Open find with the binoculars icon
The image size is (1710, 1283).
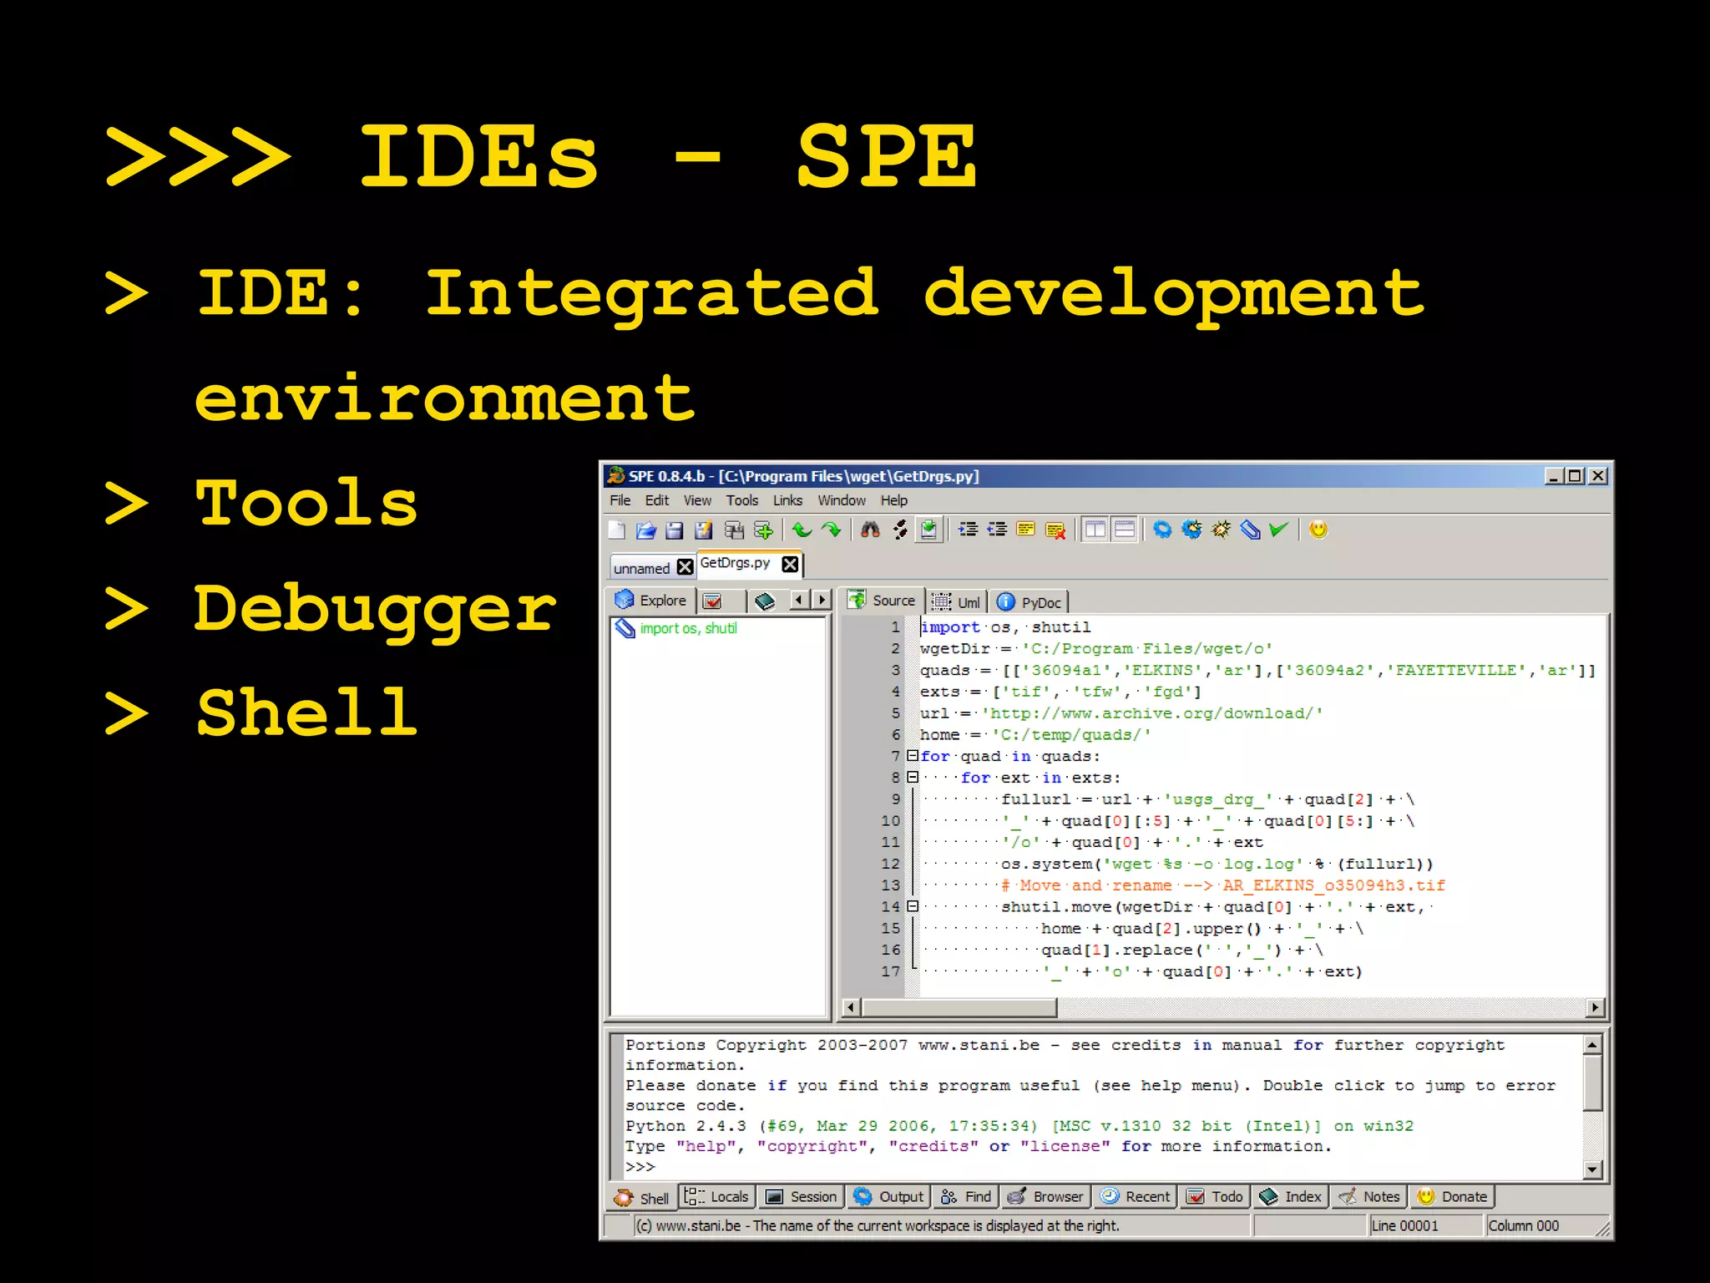(870, 530)
